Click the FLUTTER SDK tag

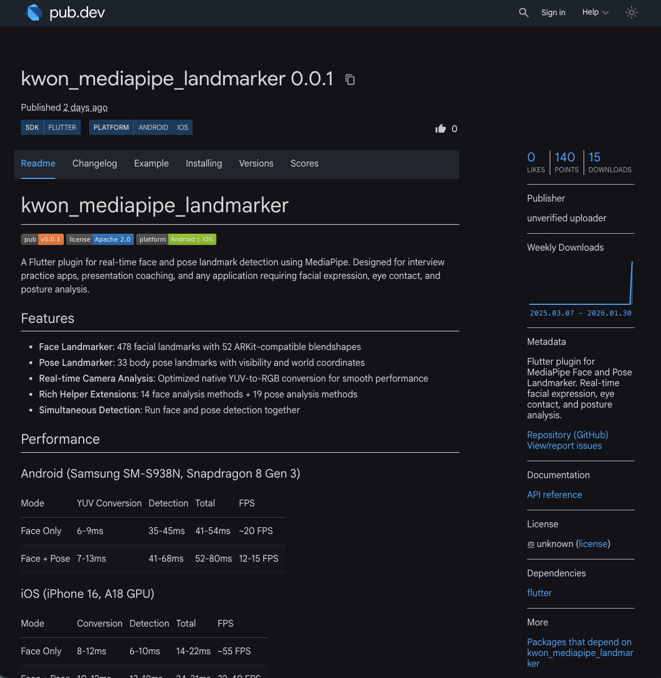(x=62, y=128)
